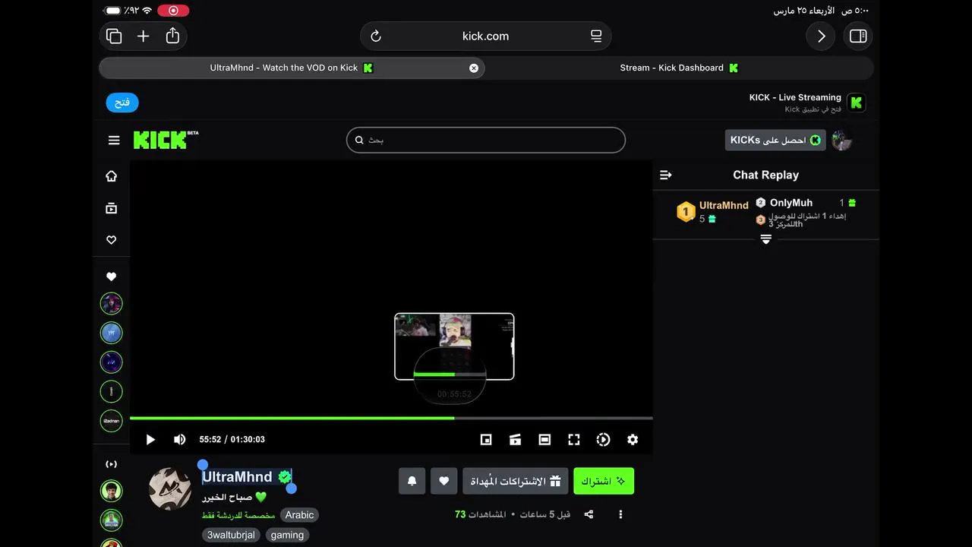The width and height of the screenshot is (972, 547).
Task: Open the three-dot more options menu
Action: point(620,514)
